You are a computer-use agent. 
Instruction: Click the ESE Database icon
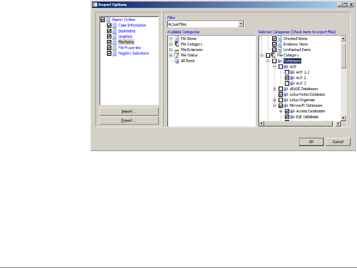(292, 117)
